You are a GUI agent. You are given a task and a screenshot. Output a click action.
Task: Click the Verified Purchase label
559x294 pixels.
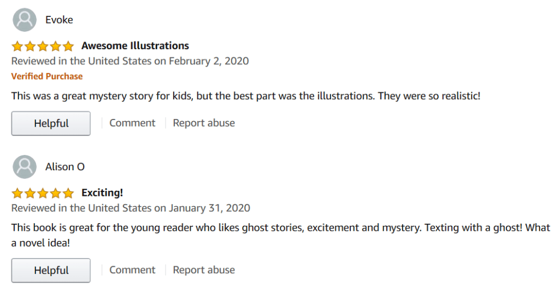[x=47, y=76]
